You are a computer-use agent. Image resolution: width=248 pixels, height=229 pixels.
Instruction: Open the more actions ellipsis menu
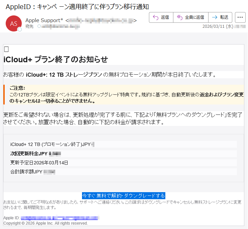coord(240,17)
